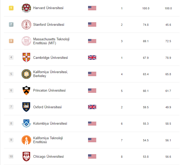183x165 pixels.
Task: Open the MIT seal logo
Action: (26, 41)
